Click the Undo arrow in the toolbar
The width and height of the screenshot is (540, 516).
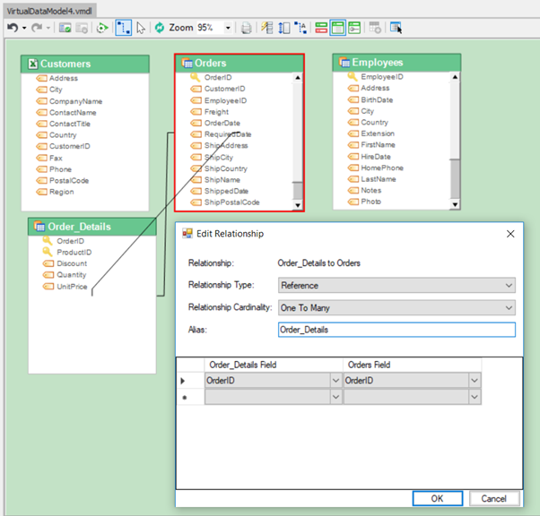12,28
